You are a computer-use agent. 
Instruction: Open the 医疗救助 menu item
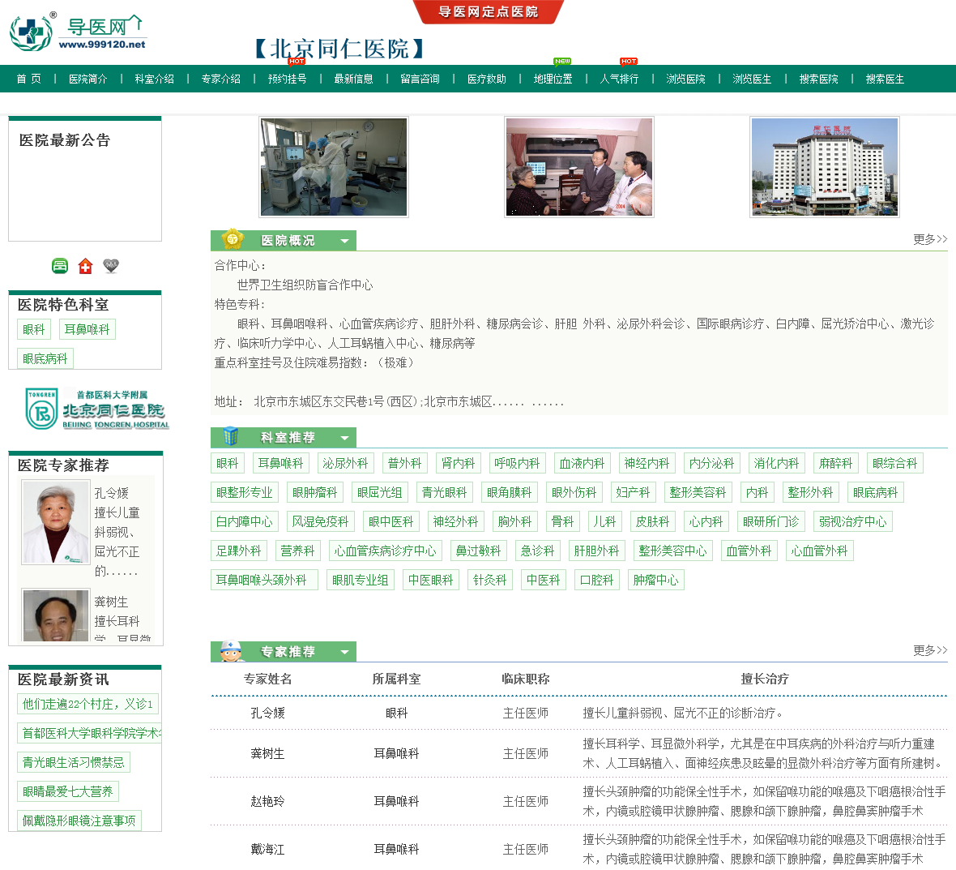[x=487, y=79]
